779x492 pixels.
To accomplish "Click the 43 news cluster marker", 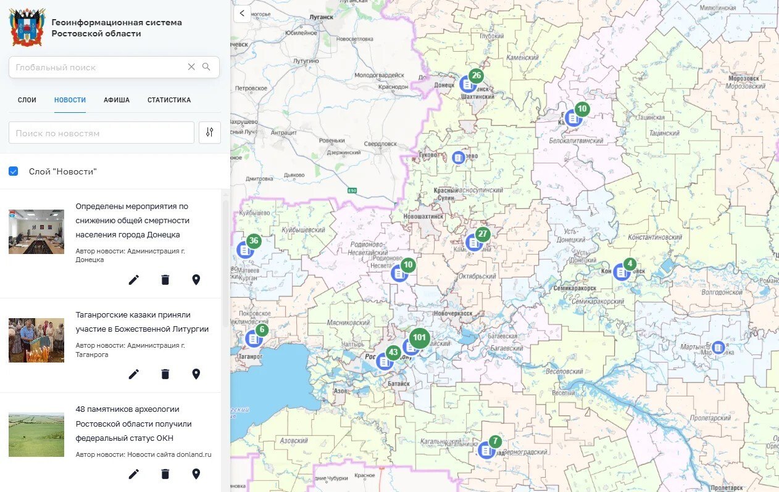I will pyautogui.click(x=393, y=353).
